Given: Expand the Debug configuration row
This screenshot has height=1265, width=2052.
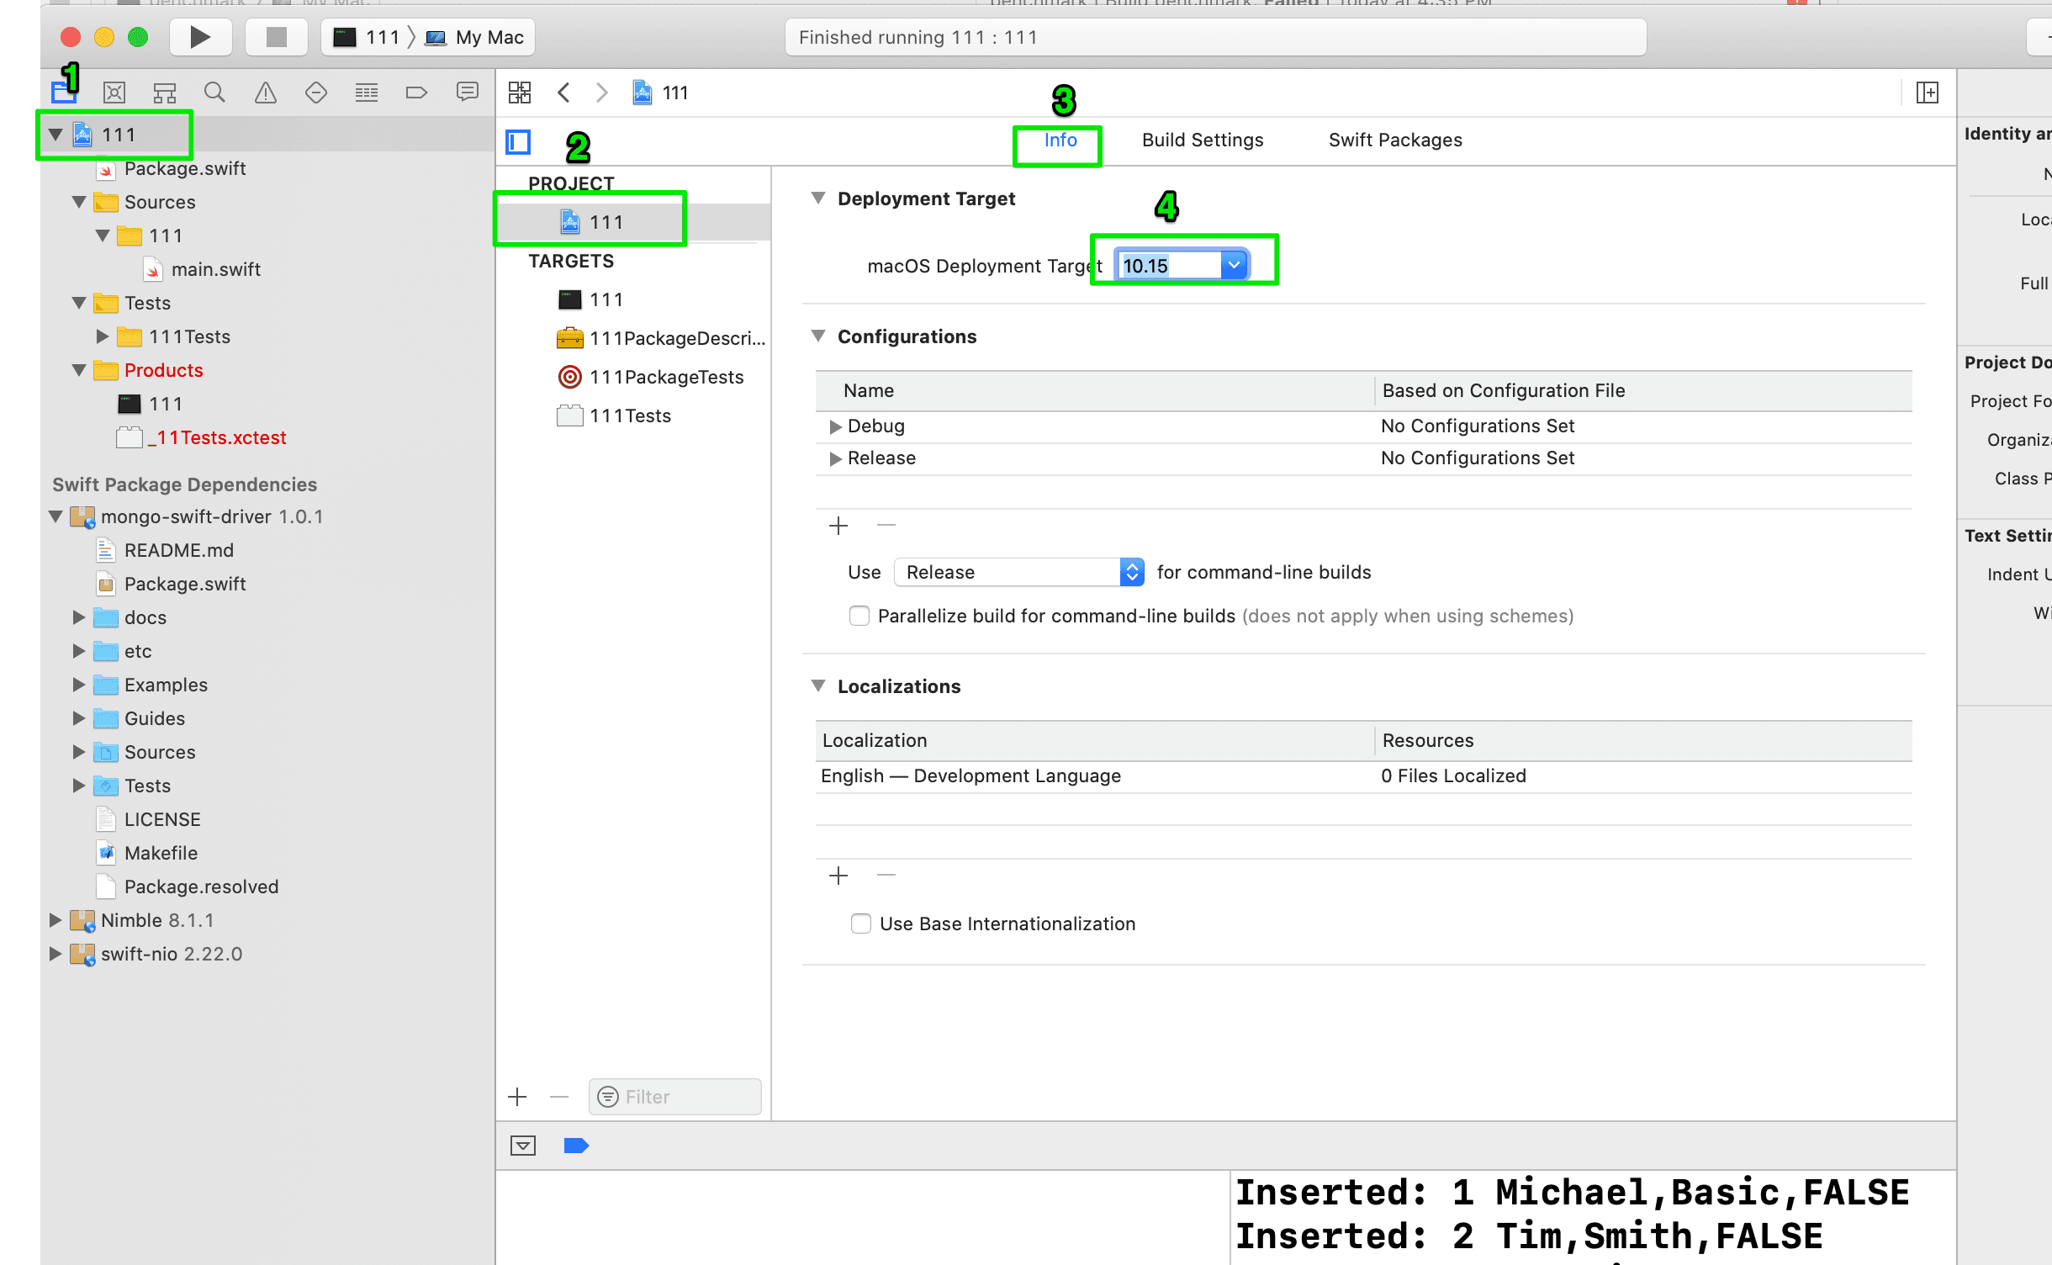Looking at the screenshot, I should pos(835,426).
